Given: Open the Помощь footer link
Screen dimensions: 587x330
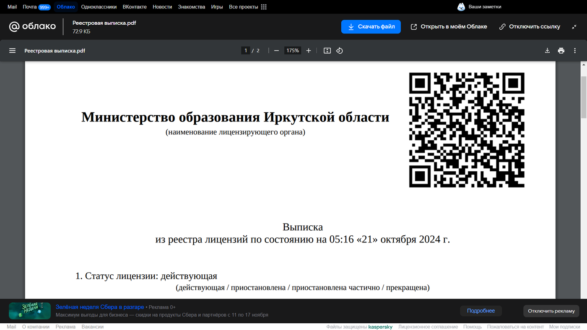Looking at the screenshot, I should point(473,327).
